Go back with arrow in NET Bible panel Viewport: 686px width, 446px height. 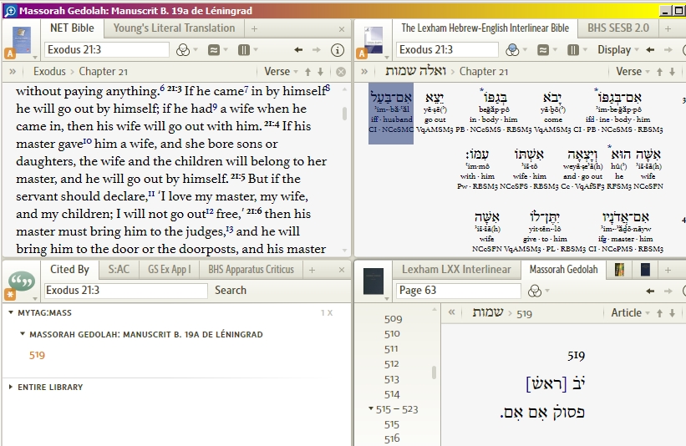(x=298, y=50)
